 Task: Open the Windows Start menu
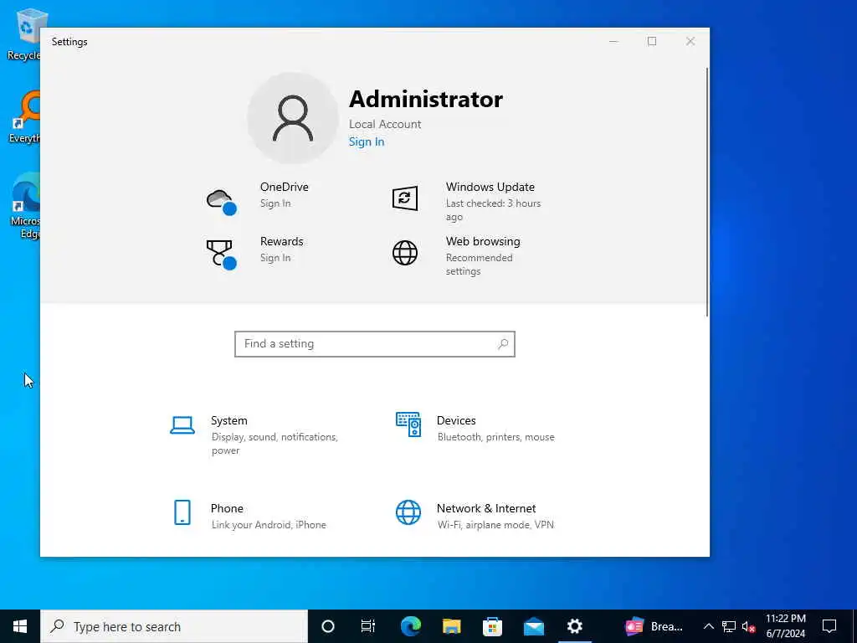[20, 626]
